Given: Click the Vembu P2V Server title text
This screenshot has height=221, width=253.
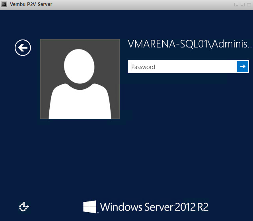Looking at the screenshot, I should pyautogui.click(x=31, y=4).
